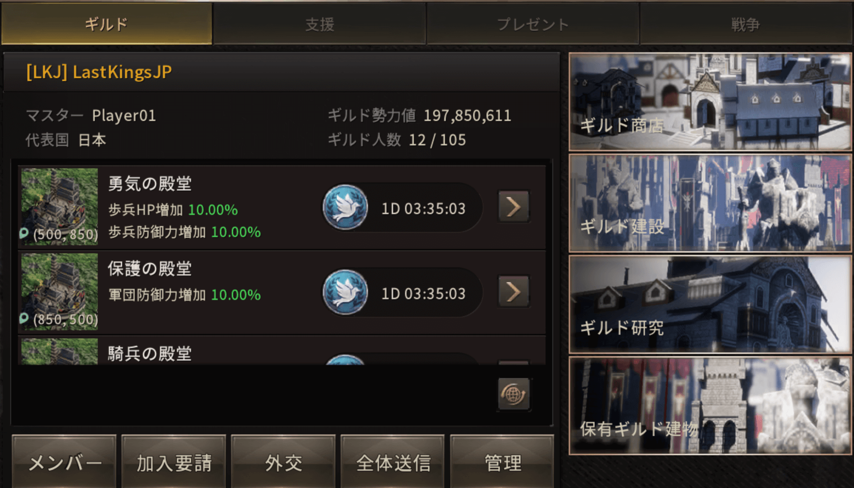Viewport: 854px width, 488px height.
Task: Switch to the プレゼント tab
Action: click(x=533, y=24)
